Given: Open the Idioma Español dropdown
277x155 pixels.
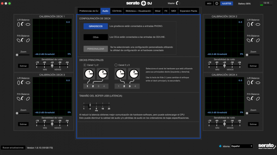Looking at the screenshot, I should click(242, 146).
